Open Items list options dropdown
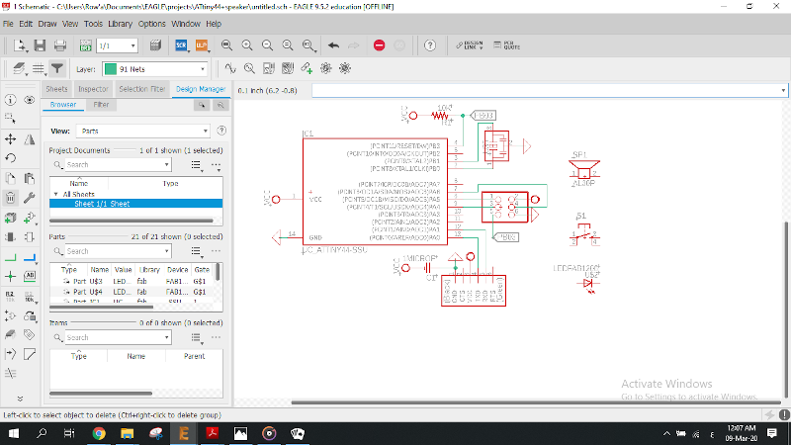Screen dimensions: 791x445 coord(197,337)
